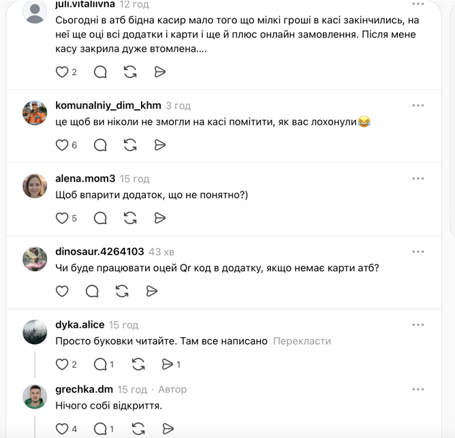Image resolution: width=455 pixels, height=438 pixels.
Task: Click the alena.mom3 profile avatar
Action: click(35, 185)
